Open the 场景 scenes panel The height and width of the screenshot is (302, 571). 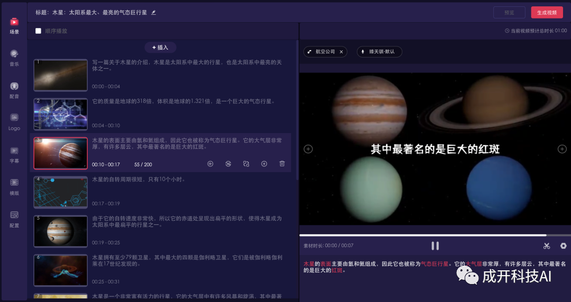[x=14, y=26]
